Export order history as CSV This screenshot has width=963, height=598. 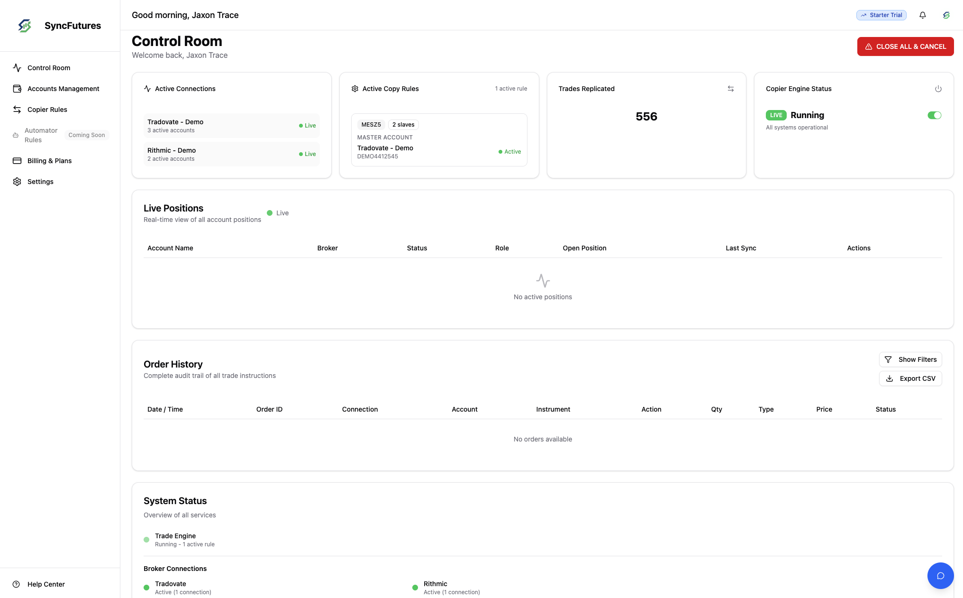tap(910, 378)
